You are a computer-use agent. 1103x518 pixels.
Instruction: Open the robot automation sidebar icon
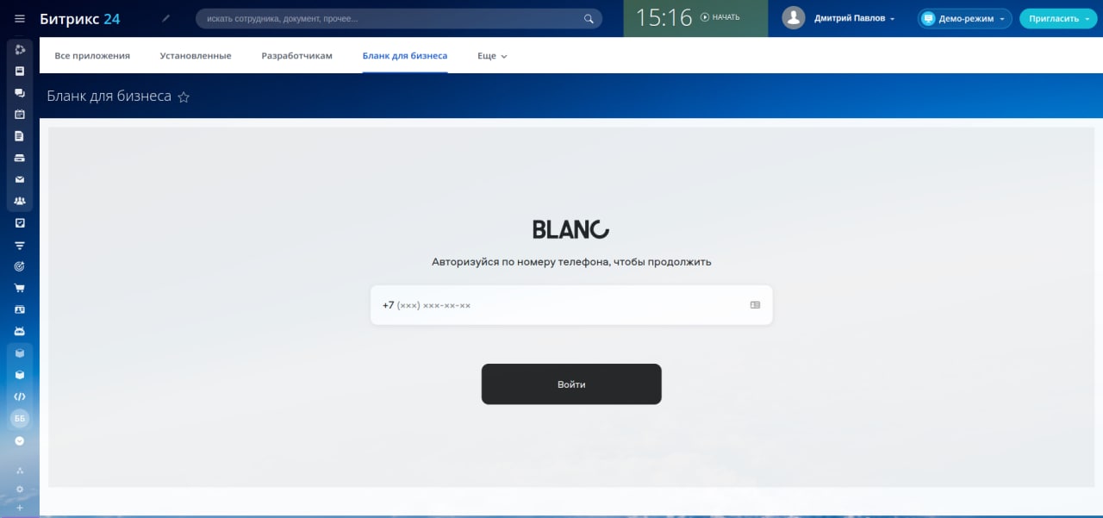(20, 331)
